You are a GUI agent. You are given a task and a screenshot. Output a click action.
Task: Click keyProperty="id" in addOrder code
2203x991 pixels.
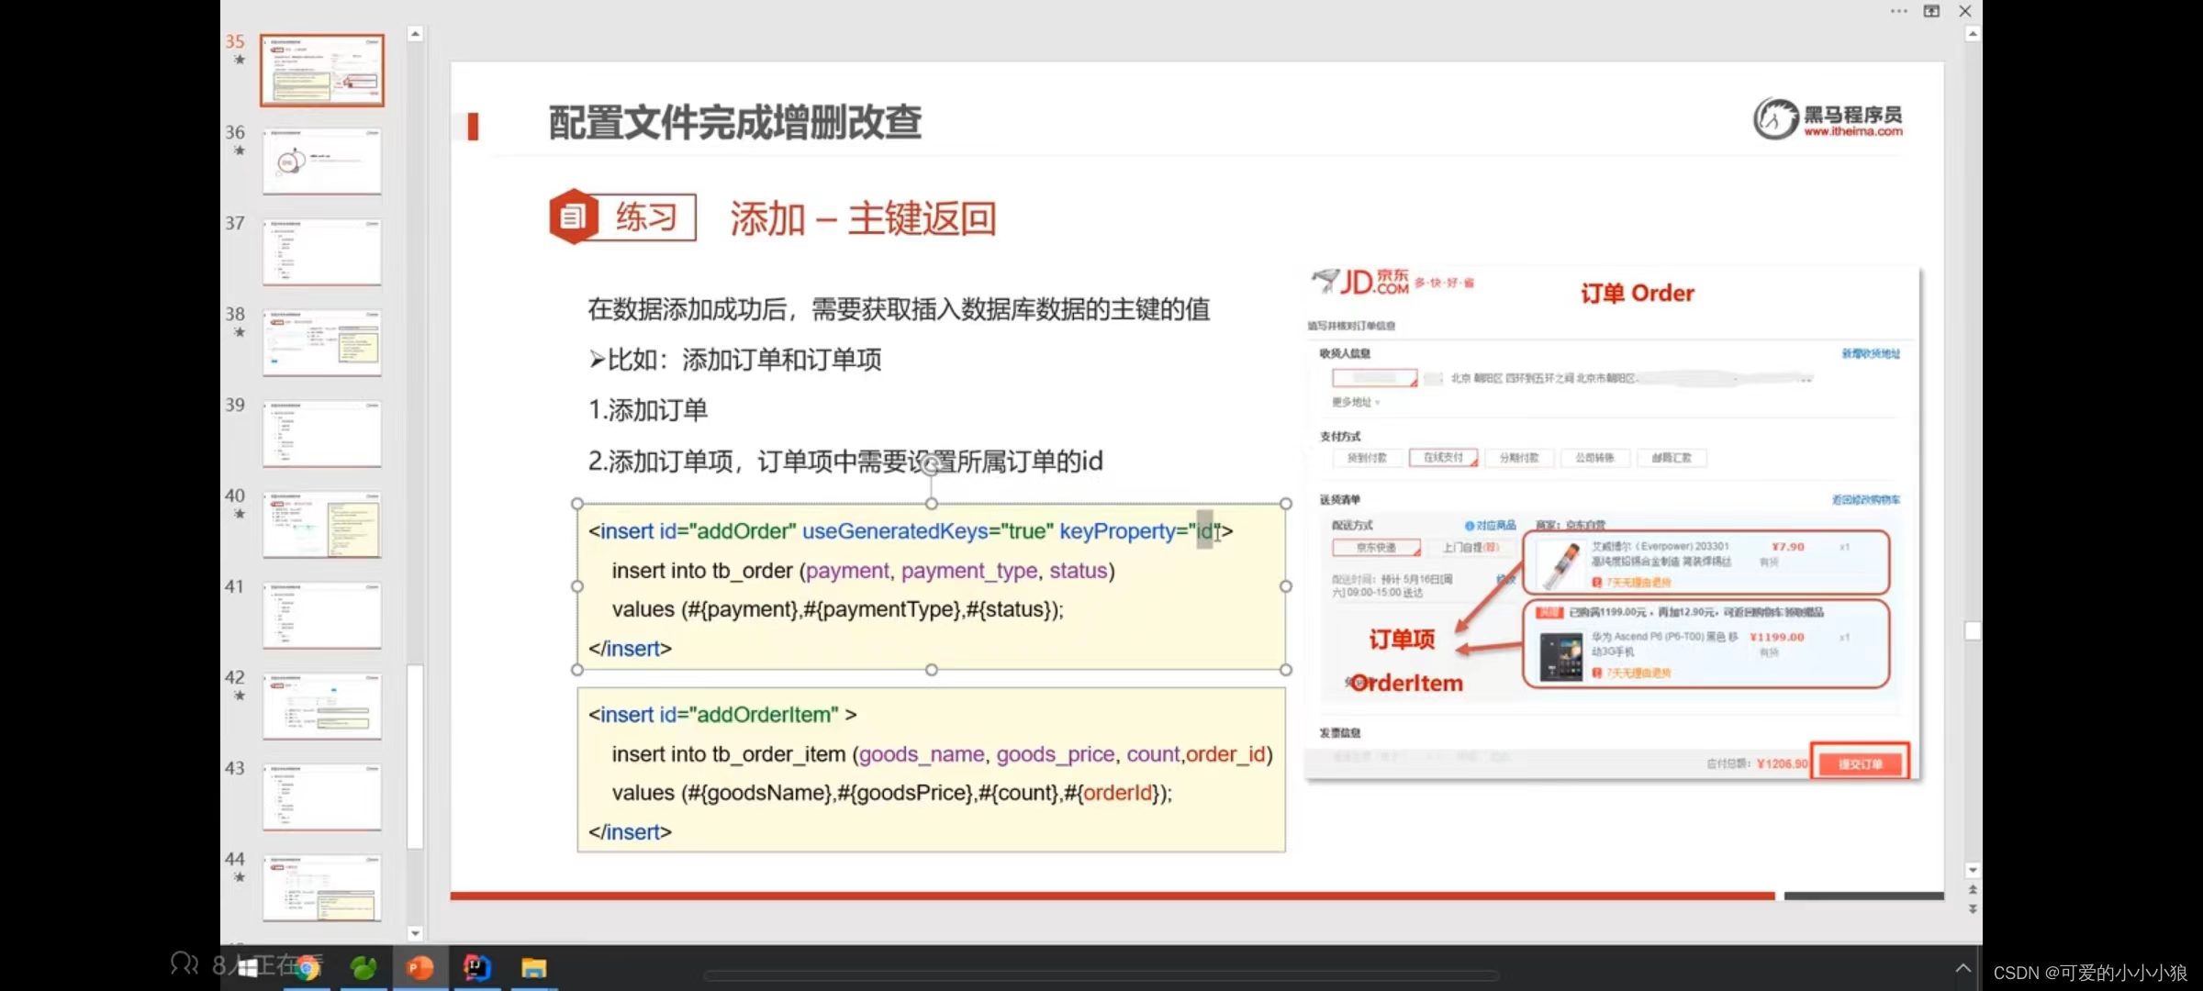[1138, 531]
